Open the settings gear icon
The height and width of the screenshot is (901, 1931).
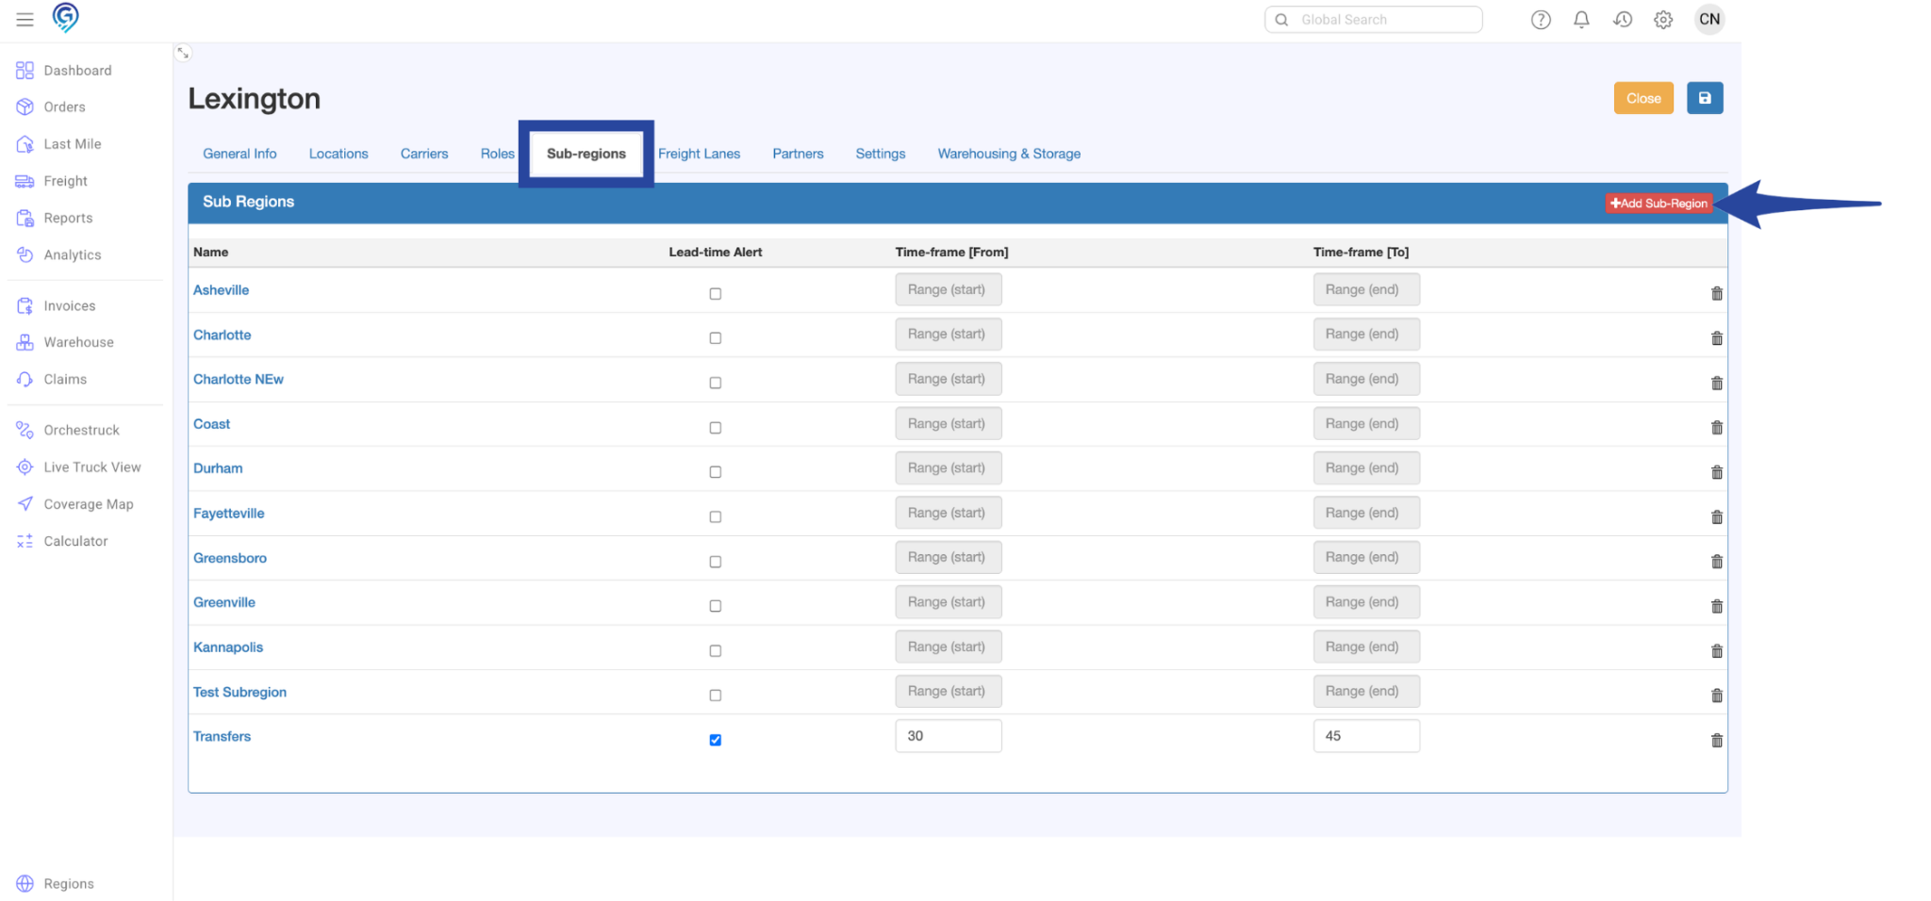click(x=1663, y=20)
